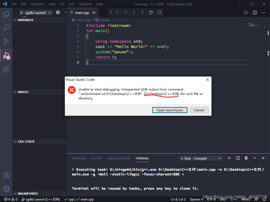The image size is (270, 202).
Task: Collapse the VARIABLES section
Action: pyautogui.click(x=16, y=20)
